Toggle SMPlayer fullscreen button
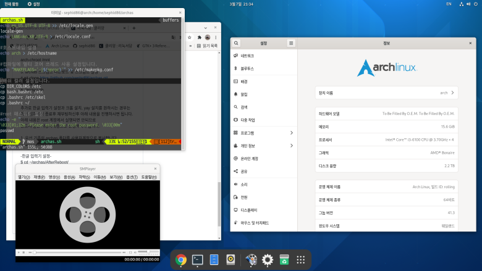This screenshot has width=482, height=271. [x=130, y=252]
